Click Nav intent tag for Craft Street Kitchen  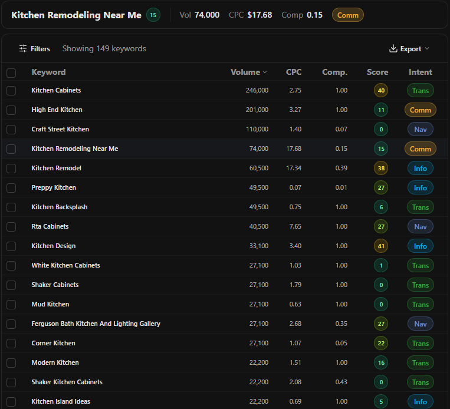point(421,129)
